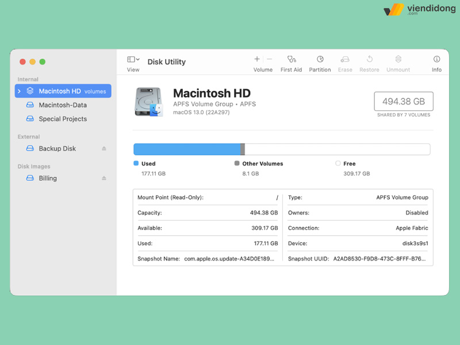Select Backup Disk under External

pyautogui.click(x=57, y=148)
